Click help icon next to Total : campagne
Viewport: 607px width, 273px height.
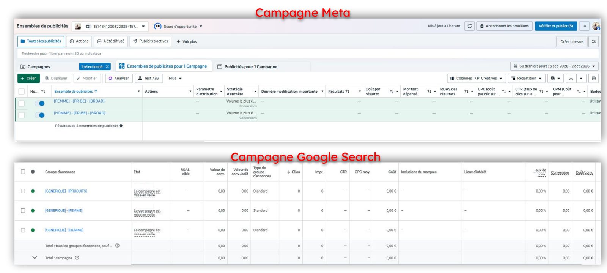pyautogui.click(x=77, y=258)
